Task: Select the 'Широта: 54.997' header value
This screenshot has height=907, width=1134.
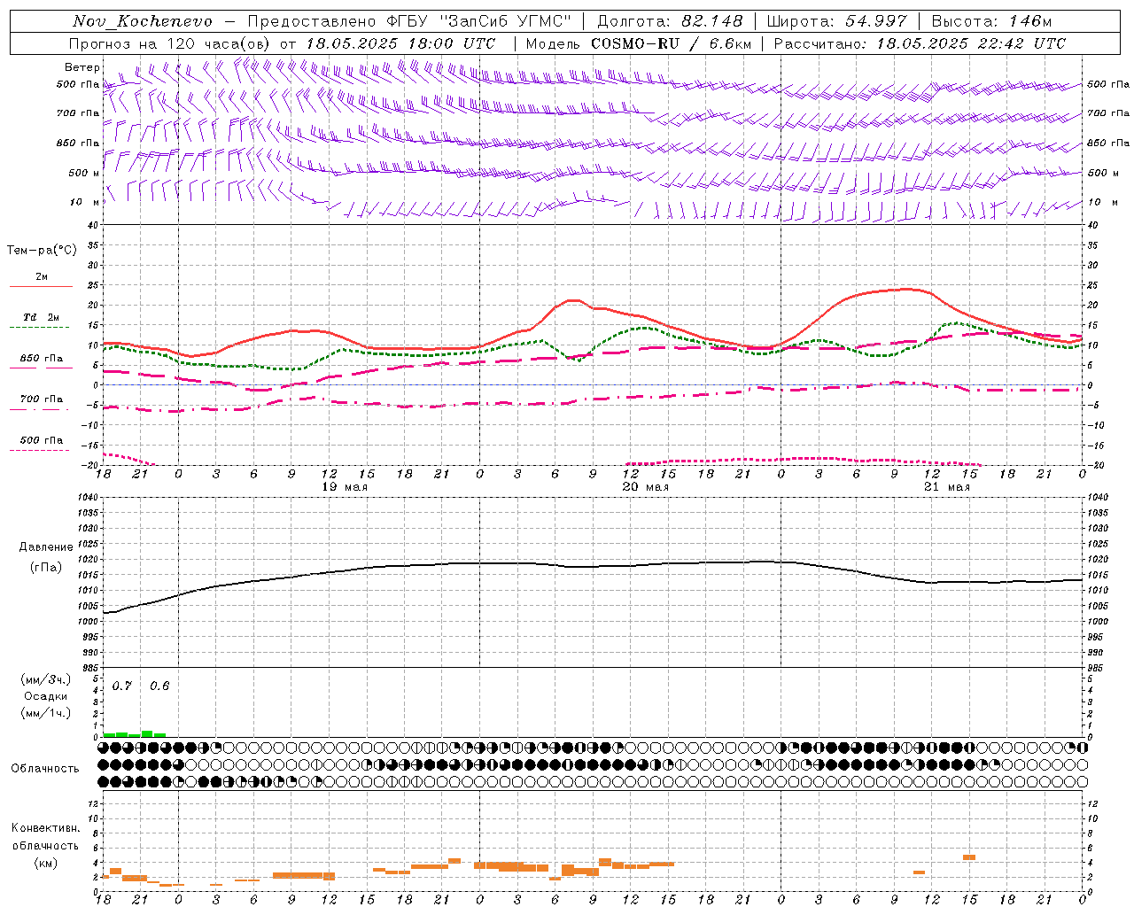Action: [x=837, y=21]
